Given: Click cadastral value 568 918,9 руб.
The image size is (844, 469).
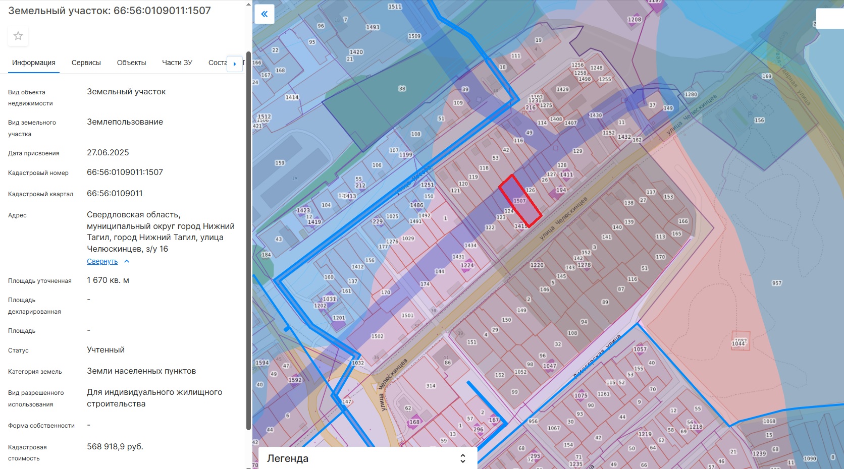Looking at the screenshot, I should pos(115,447).
